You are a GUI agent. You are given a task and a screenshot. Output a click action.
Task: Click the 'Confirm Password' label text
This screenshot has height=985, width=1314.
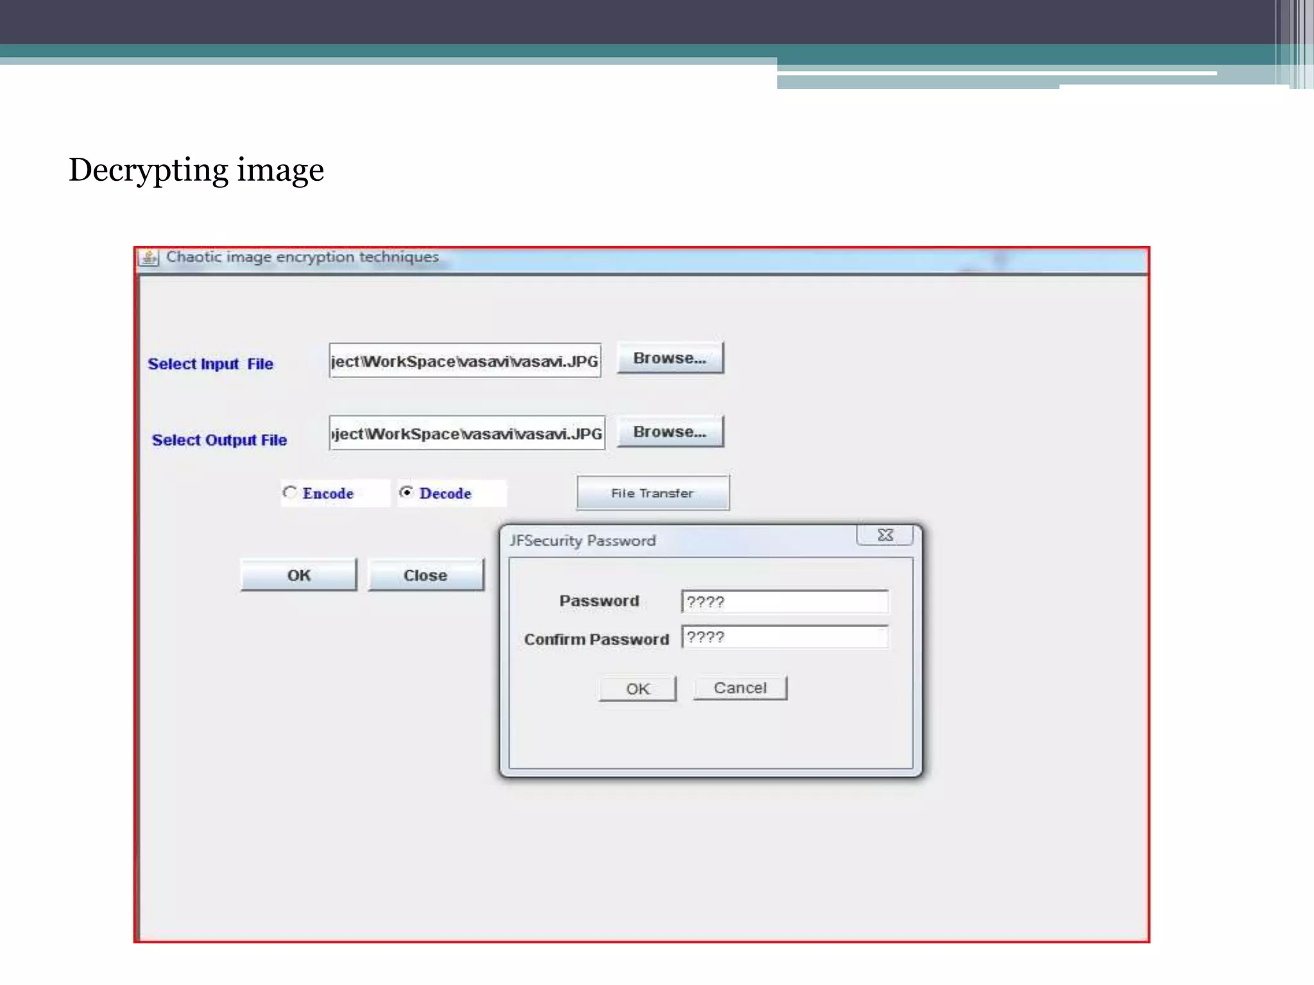[596, 639]
